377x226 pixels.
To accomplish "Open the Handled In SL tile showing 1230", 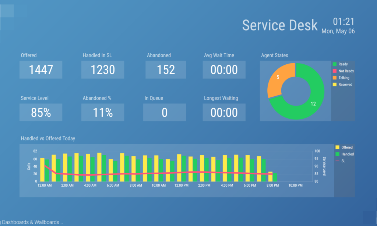I will pos(103,70).
